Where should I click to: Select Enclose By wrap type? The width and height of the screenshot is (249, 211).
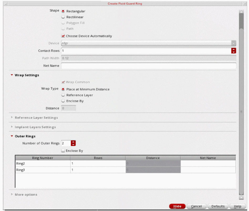coord(63,101)
